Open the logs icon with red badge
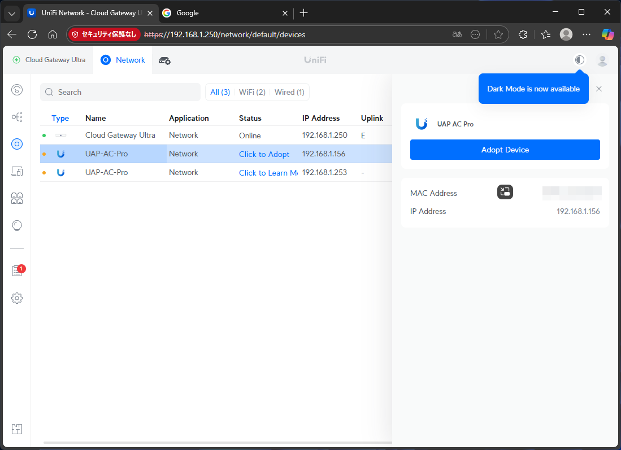The width and height of the screenshot is (621, 450). (x=17, y=271)
